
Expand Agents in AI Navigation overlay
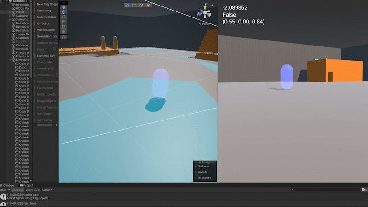tap(196, 172)
